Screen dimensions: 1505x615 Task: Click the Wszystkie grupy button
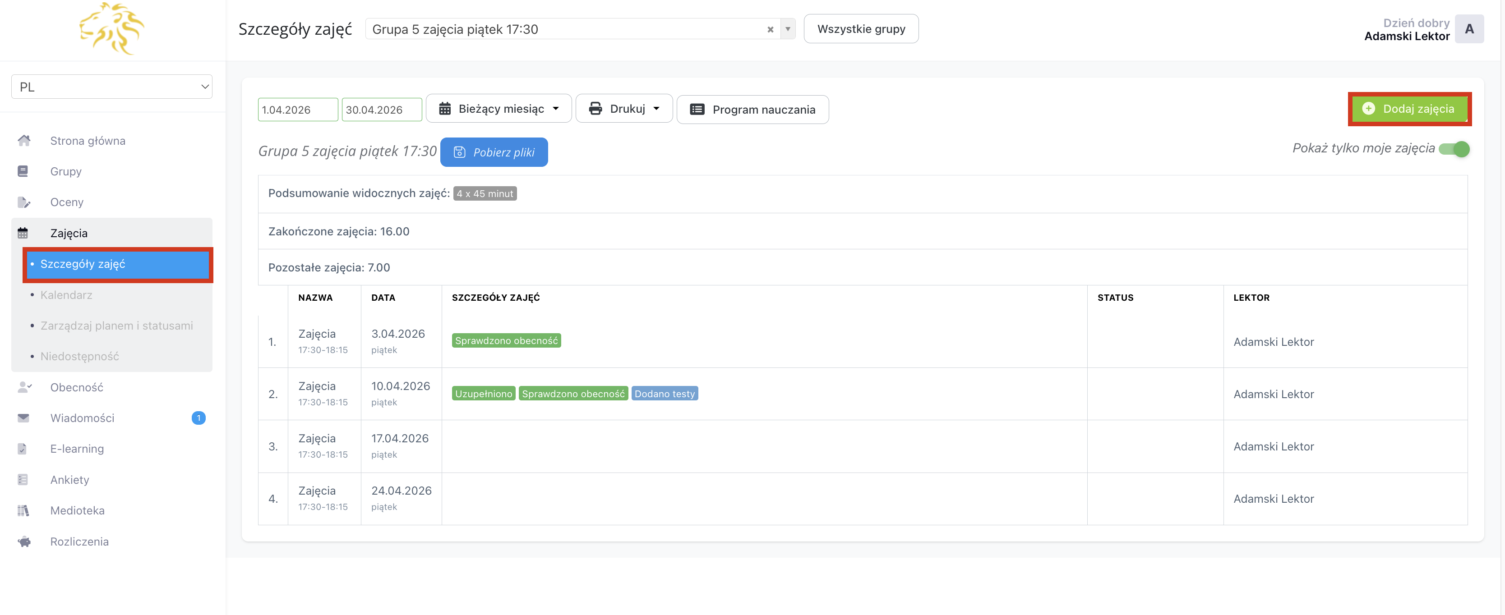coord(861,29)
